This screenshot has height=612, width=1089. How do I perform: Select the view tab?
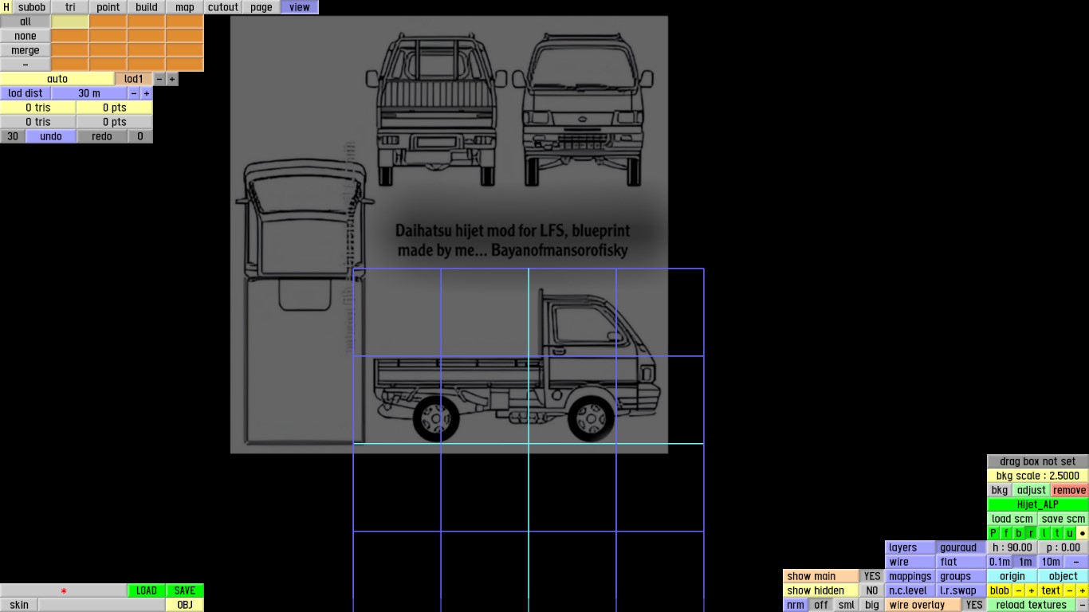300,7
